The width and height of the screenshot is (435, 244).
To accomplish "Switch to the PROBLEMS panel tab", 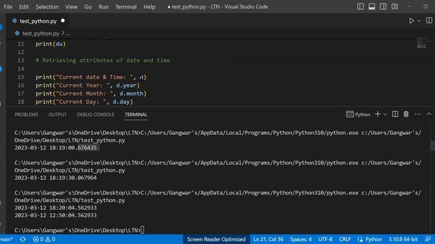I will (27, 115).
